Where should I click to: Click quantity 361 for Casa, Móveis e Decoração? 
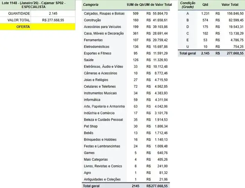click(135, 33)
